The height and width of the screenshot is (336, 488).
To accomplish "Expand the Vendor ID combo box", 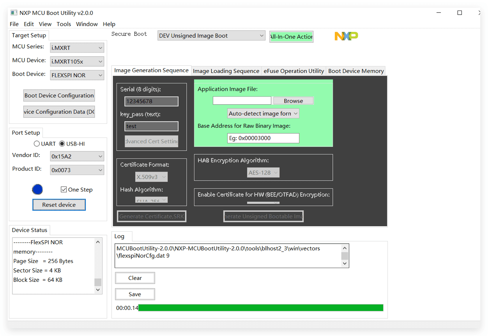I will tap(77, 157).
